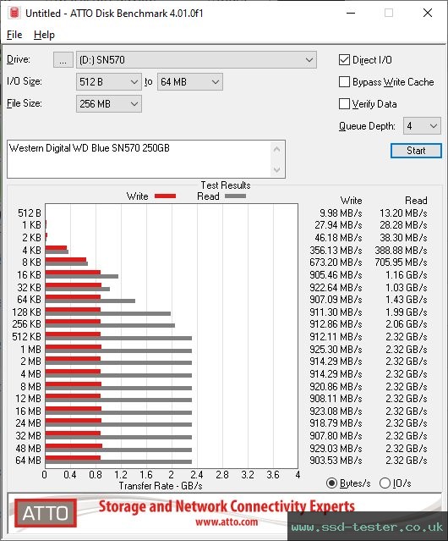The height and width of the screenshot is (541, 448).
Task: Click the red Write legend swatch
Action: (166, 196)
